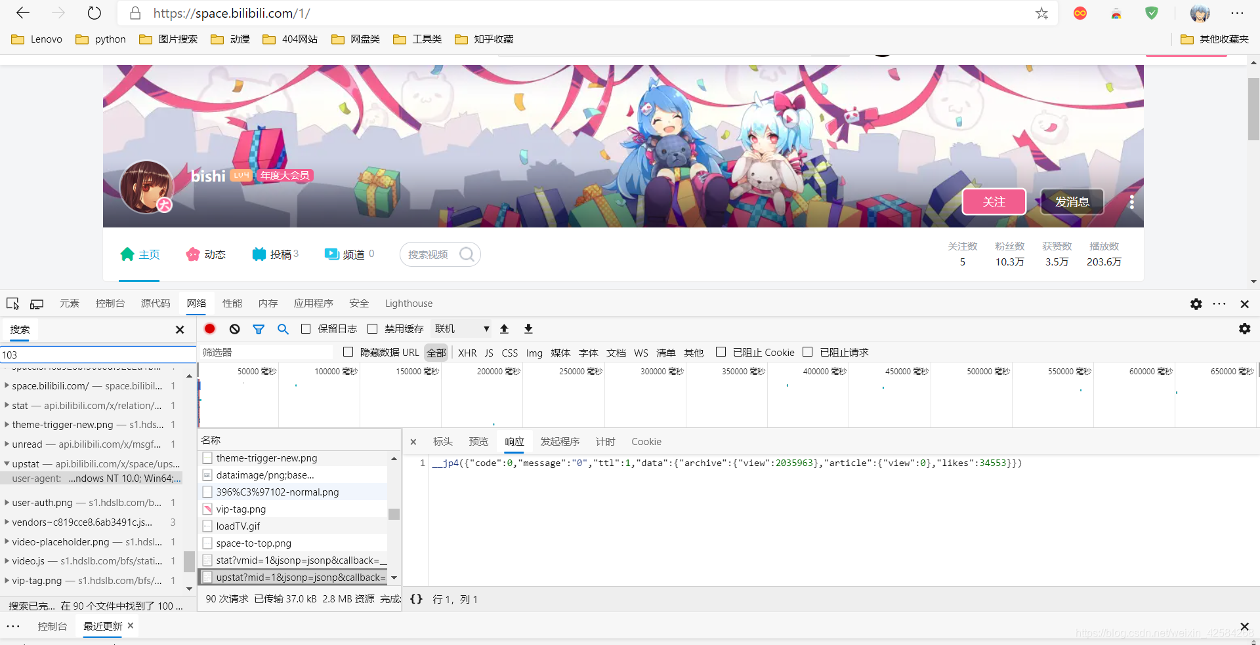
Task: Open the Lighthouse panel tab
Action: [x=409, y=303]
